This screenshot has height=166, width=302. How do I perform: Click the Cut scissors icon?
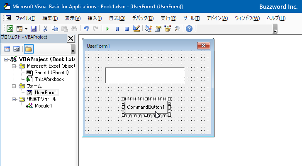tap(45, 29)
